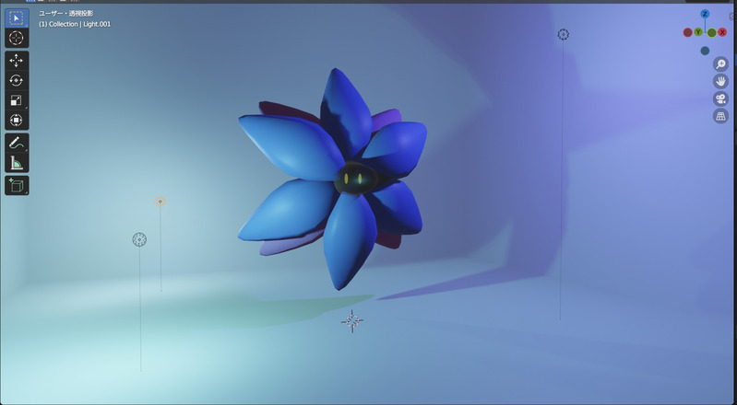
Task: Select the orange highlighted Light.001 lamp
Action: [x=160, y=202]
